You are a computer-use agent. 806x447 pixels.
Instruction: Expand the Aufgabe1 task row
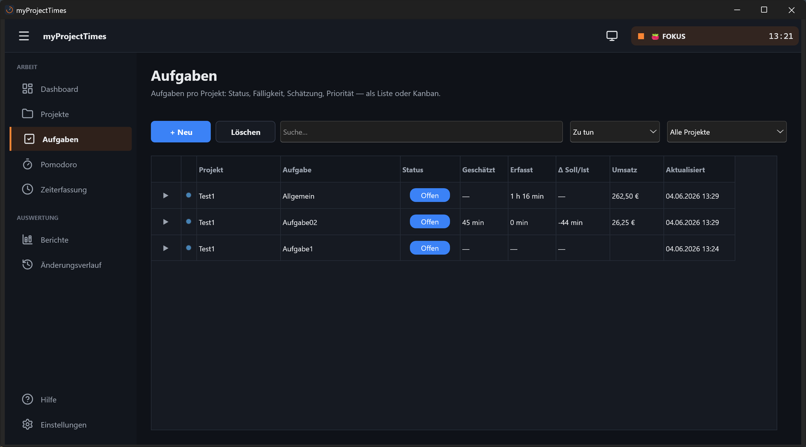165,248
